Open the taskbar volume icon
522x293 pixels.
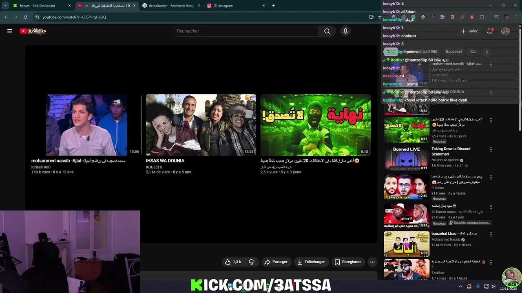click(x=493, y=286)
